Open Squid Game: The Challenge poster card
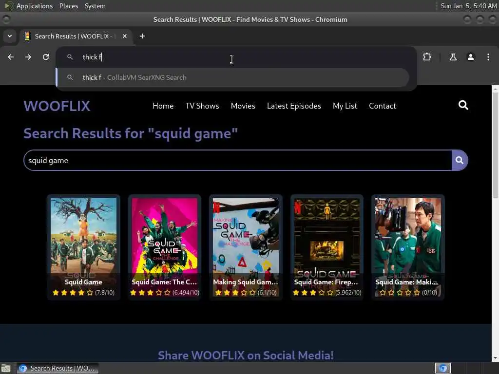The height and width of the screenshot is (374, 499). (165, 247)
